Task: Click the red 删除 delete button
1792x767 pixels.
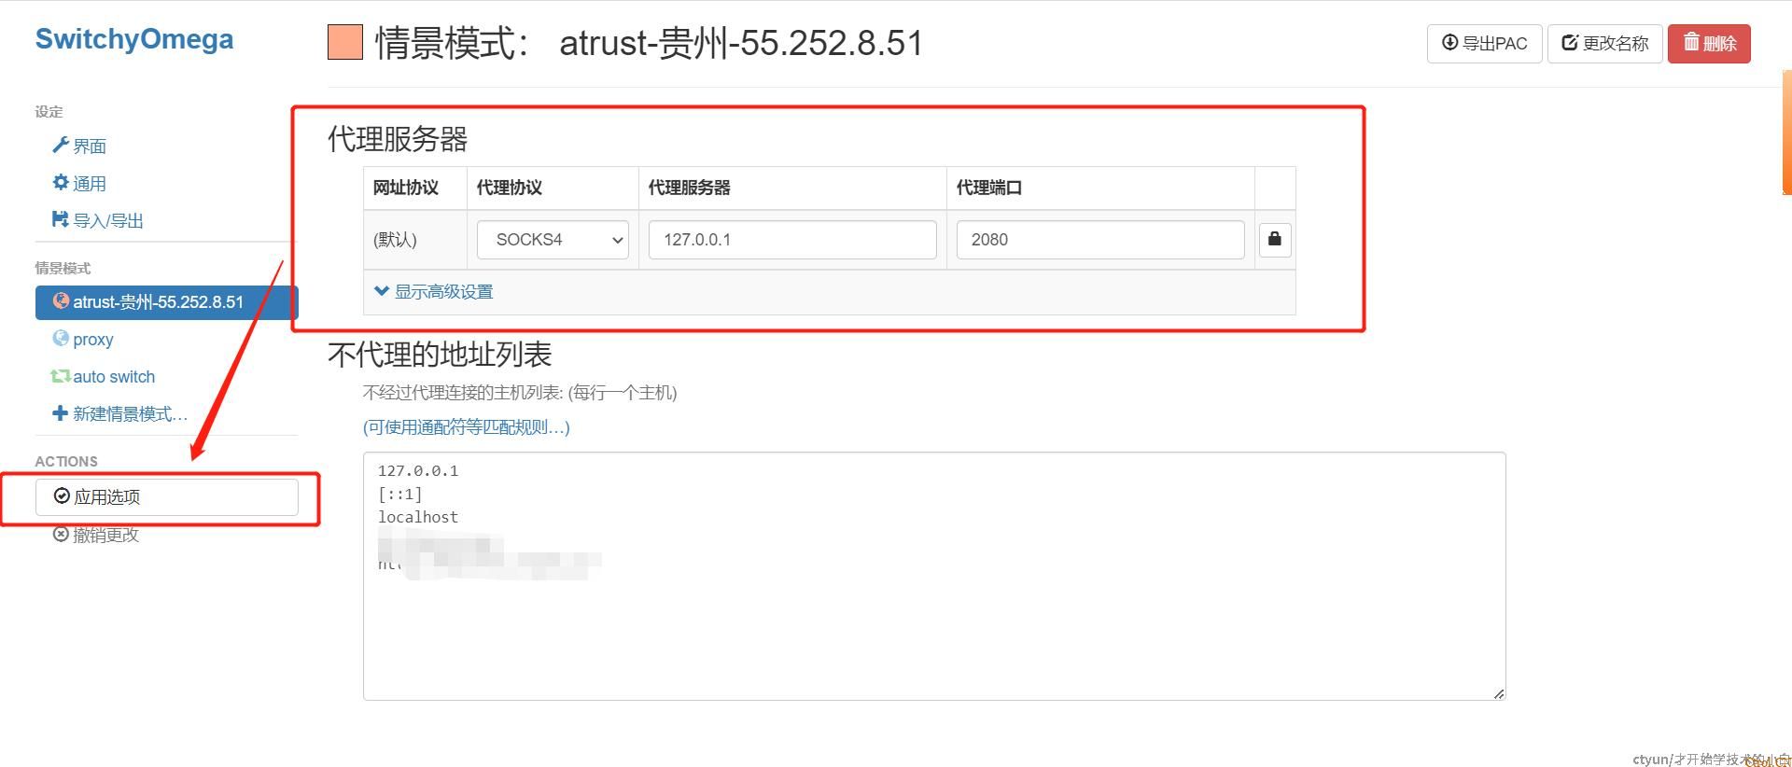Action: click(x=1709, y=43)
